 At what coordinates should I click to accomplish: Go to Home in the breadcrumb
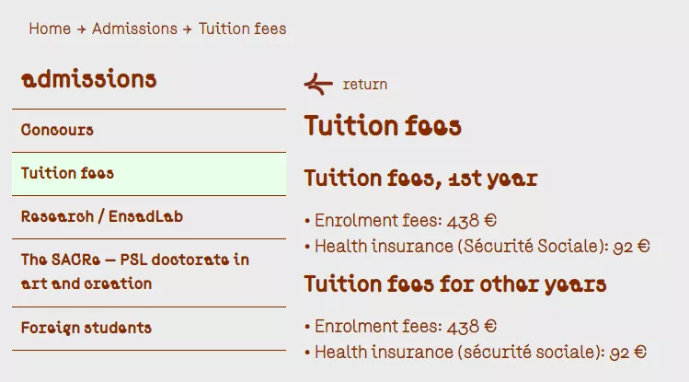point(50,29)
